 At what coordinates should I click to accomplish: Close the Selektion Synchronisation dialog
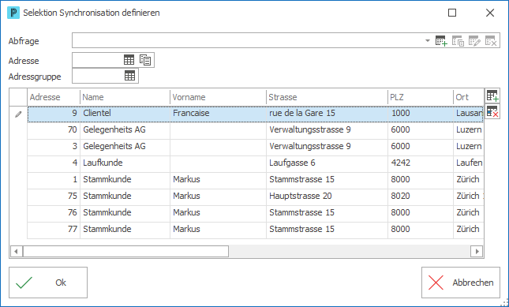[x=490, y=13]
